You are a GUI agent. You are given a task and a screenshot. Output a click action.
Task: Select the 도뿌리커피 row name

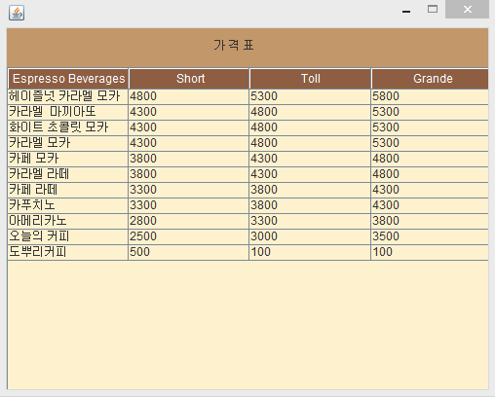click(x=68, y=252)
